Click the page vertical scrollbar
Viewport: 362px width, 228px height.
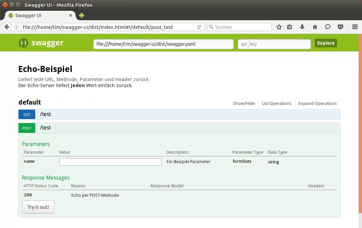[360, 123]
